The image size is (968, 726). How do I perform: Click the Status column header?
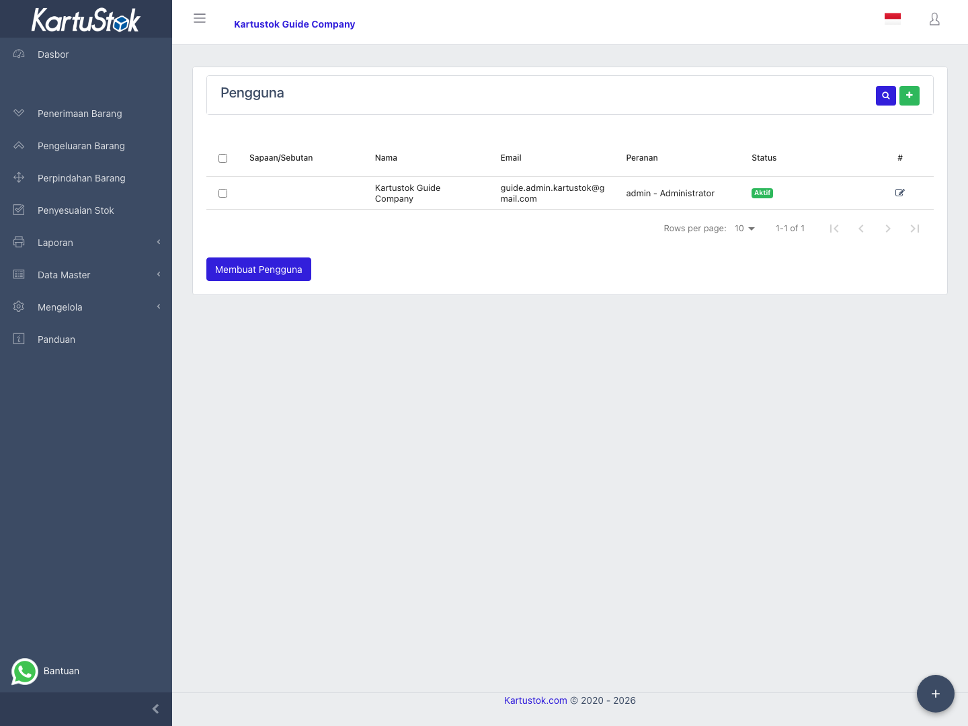[x=764, y=158]
